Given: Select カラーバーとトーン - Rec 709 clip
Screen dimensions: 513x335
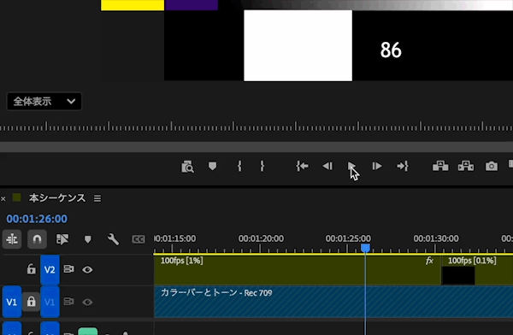Looking at the screenshot, I should [x=333, y=302].
